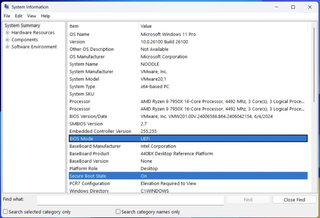Enable Search category names only
The height and width of the screenshot is (218, 320).
coord(117,211)
